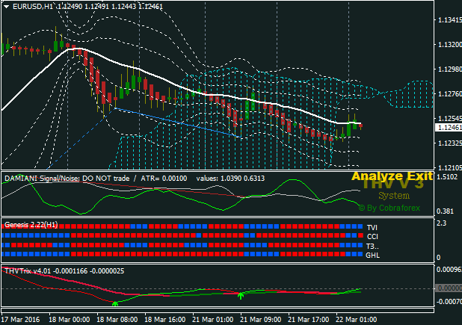
Task: Click the Analyze Exit text label
Action: coord(392,176)
